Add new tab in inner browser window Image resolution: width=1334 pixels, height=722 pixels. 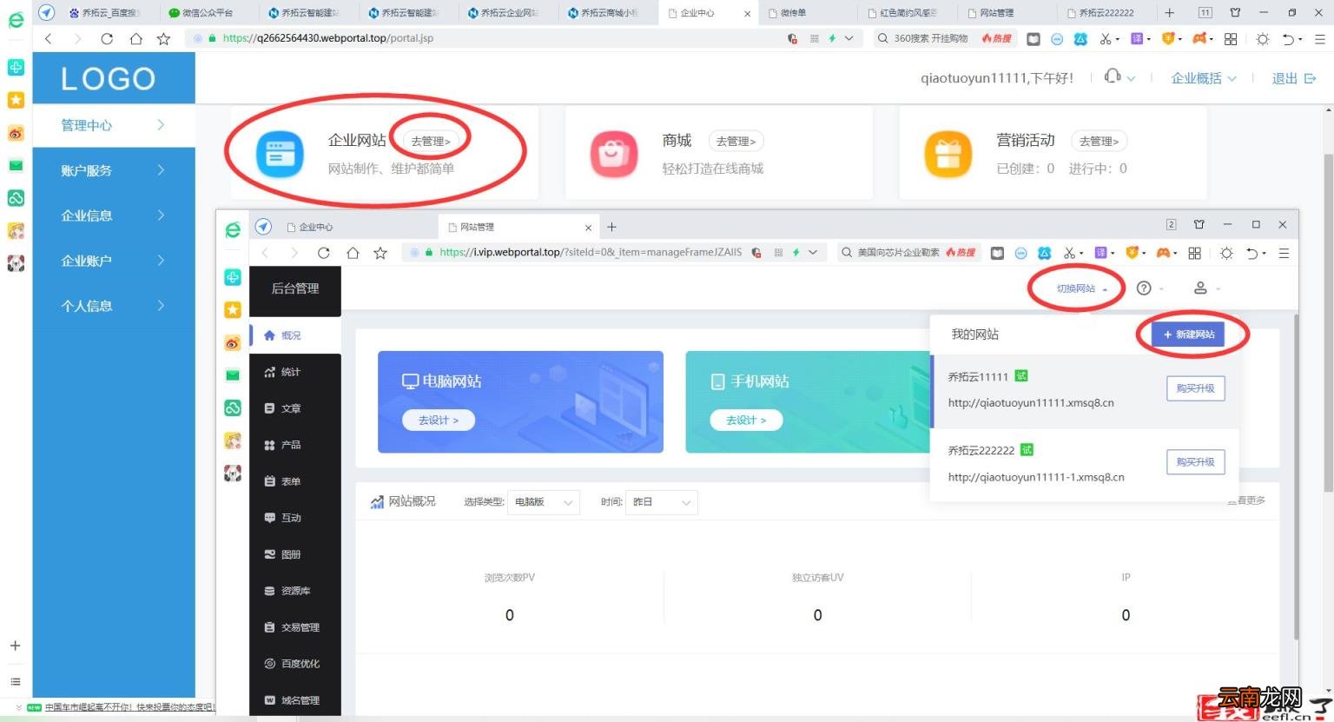611,227
